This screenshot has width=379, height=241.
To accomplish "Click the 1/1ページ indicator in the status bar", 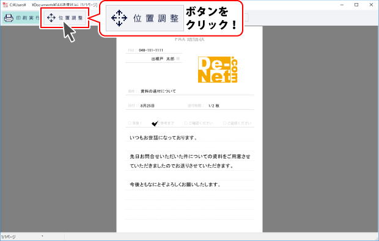I will click(9, 237).
